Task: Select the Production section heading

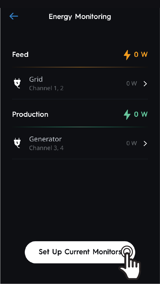Action: tap(30, 114)
